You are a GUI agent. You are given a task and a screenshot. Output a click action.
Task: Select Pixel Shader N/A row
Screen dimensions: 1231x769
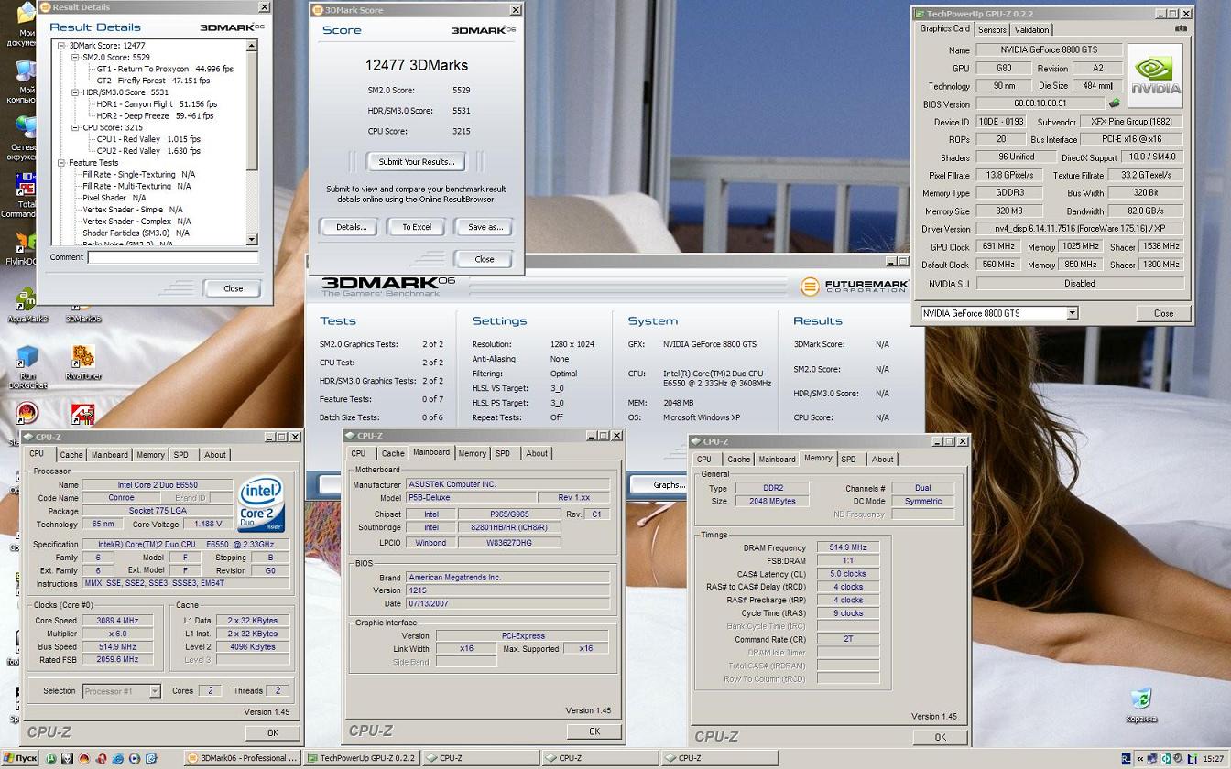114,198
